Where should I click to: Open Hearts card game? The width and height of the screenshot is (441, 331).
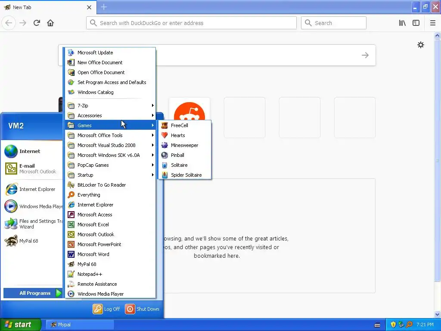click(x=185, y=135)
